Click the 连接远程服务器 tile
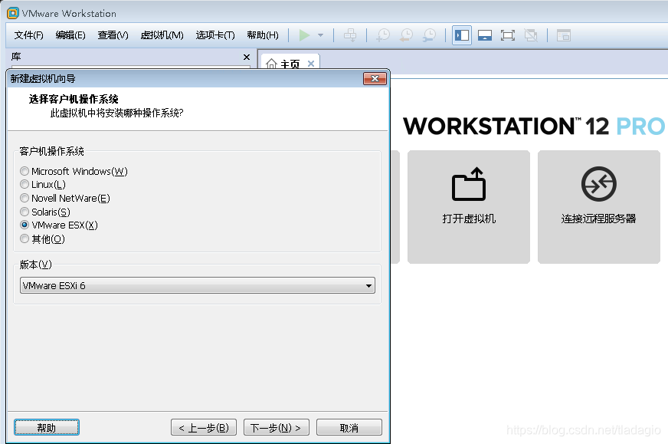 coord(598,207)
